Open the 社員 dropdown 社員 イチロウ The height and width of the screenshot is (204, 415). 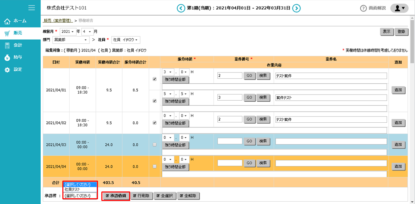(x=126, y=40)
